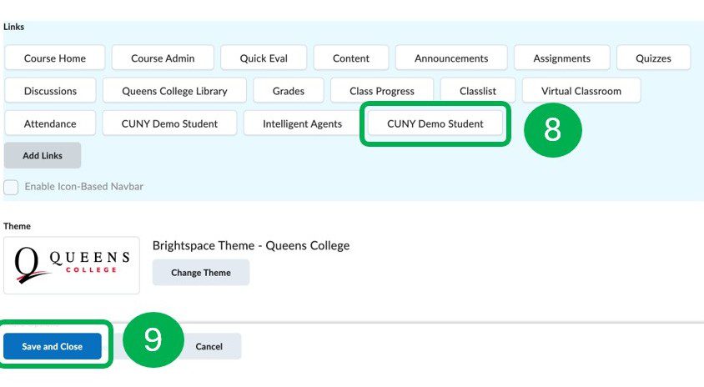Screen dimensions: 704x387
Task: Click the Class Progress link button
Action: tap(382, 91)
